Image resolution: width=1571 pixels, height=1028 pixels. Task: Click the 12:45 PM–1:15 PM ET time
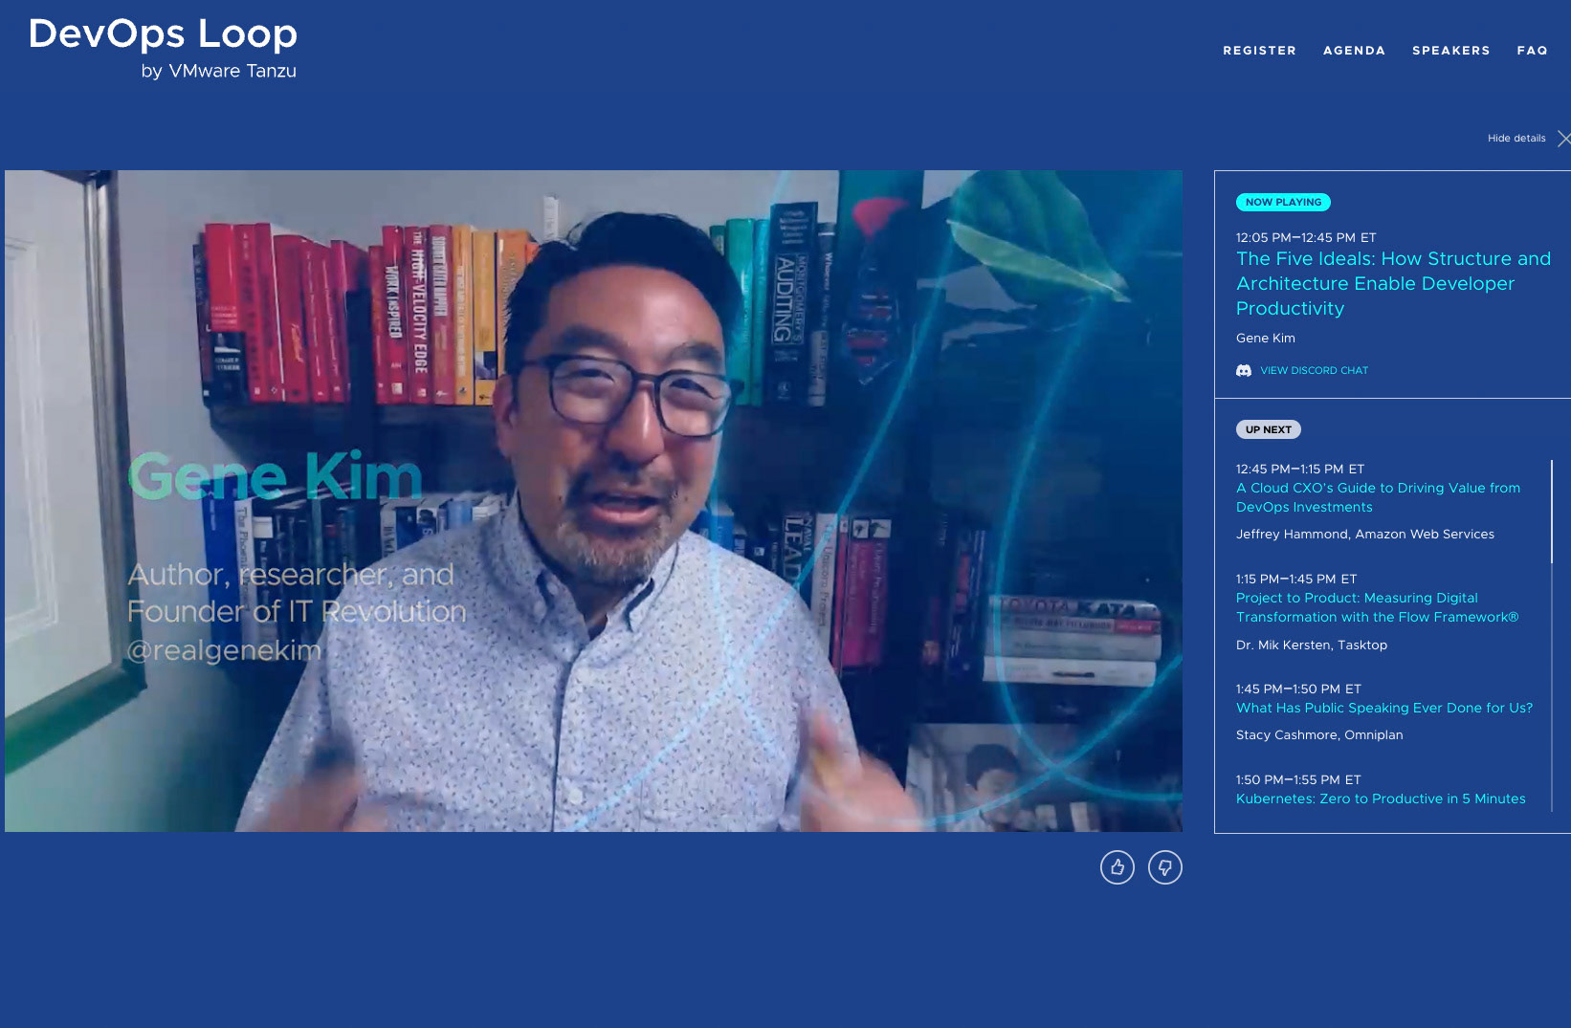click(1299, 469)
